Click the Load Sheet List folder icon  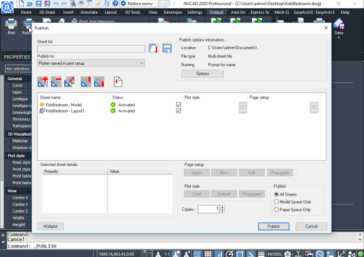click(153, 48)
